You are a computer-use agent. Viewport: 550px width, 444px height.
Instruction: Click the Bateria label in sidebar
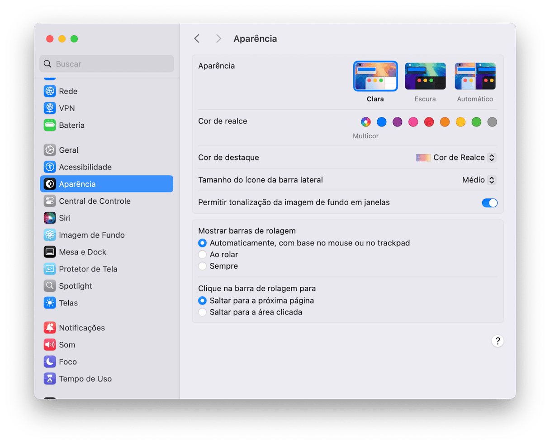pyautogui.click(x=72, y=125)
